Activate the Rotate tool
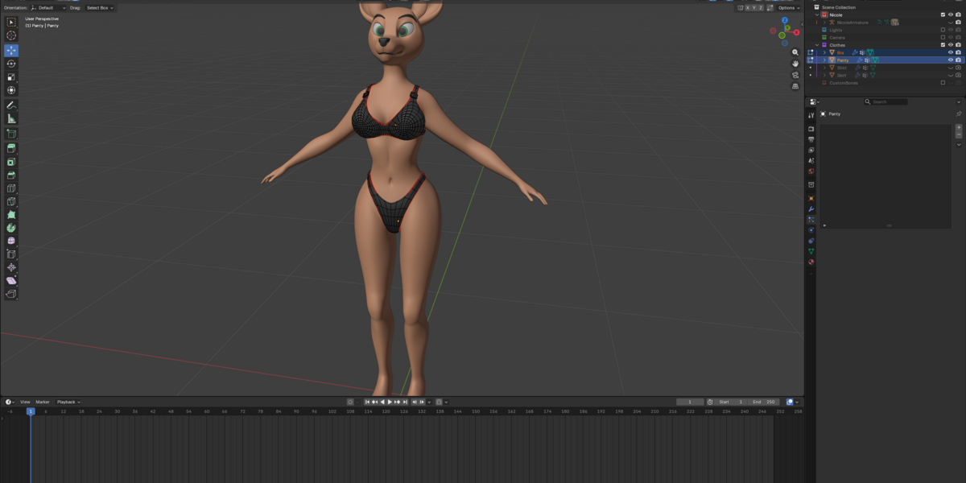 [11, 64]
